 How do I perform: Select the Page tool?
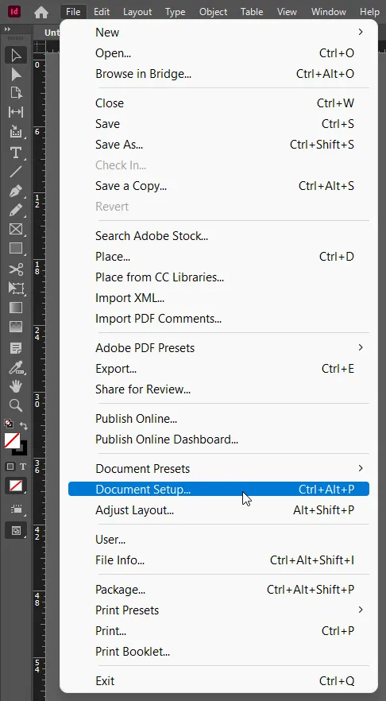pos(16,93)
